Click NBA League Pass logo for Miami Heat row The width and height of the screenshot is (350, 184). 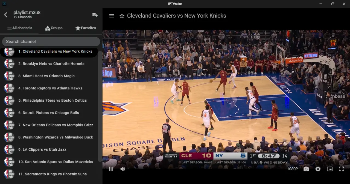[x=9, y=76]
